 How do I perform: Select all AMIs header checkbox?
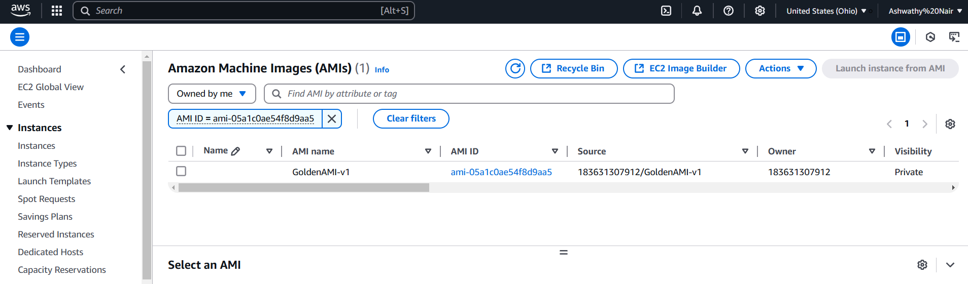click(x=181, y=151)
